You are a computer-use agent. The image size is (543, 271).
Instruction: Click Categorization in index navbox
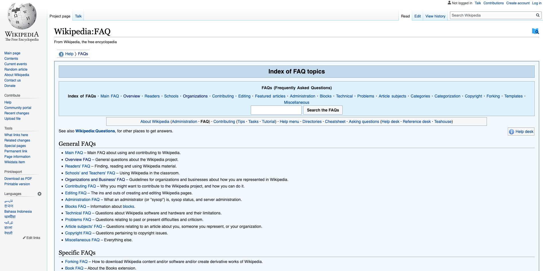[x=447, y=96]
